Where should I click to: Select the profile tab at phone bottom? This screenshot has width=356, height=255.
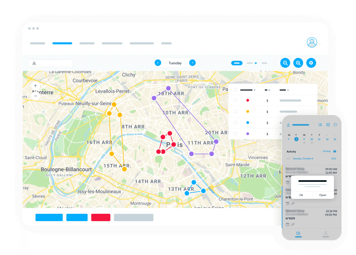326,234
